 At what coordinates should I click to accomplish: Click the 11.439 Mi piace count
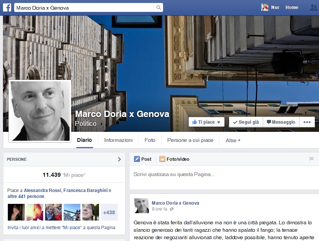(64, 175)
